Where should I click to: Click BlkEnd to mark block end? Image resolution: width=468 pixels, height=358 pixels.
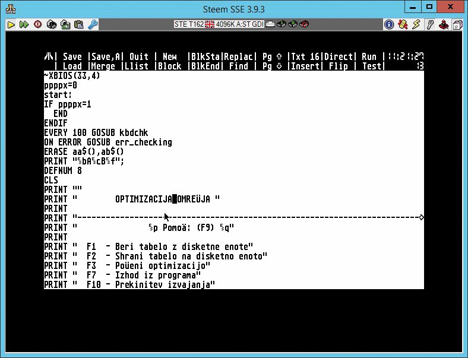coord(205,66)
